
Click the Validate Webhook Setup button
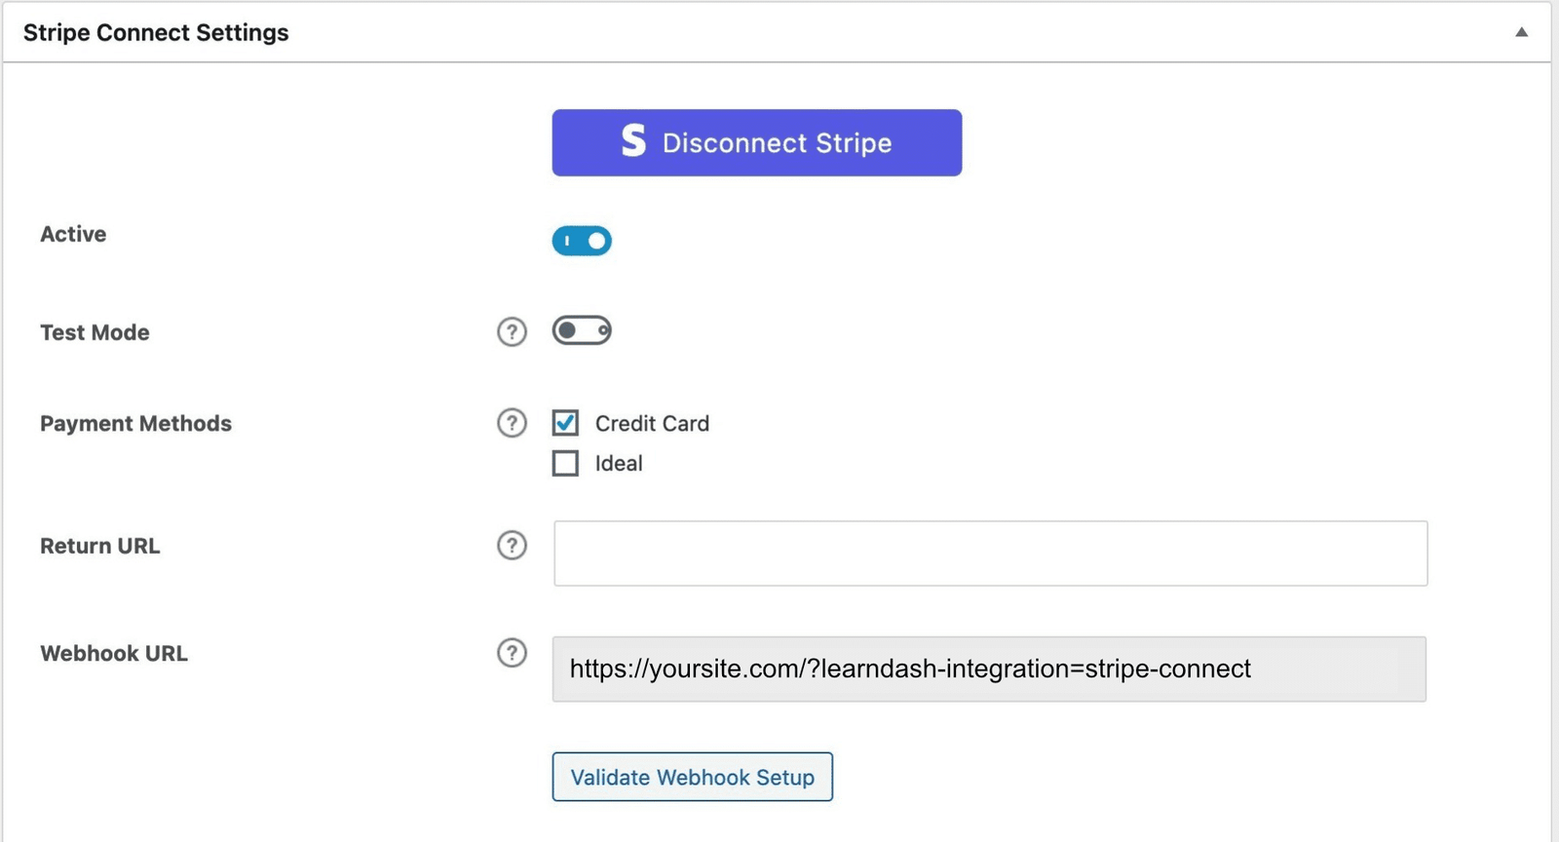point(692,777)
